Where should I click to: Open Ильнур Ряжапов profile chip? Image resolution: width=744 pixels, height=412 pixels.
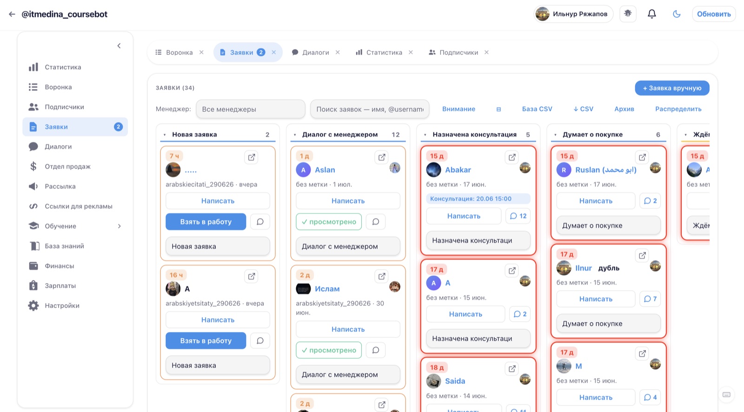pos(573,14)
